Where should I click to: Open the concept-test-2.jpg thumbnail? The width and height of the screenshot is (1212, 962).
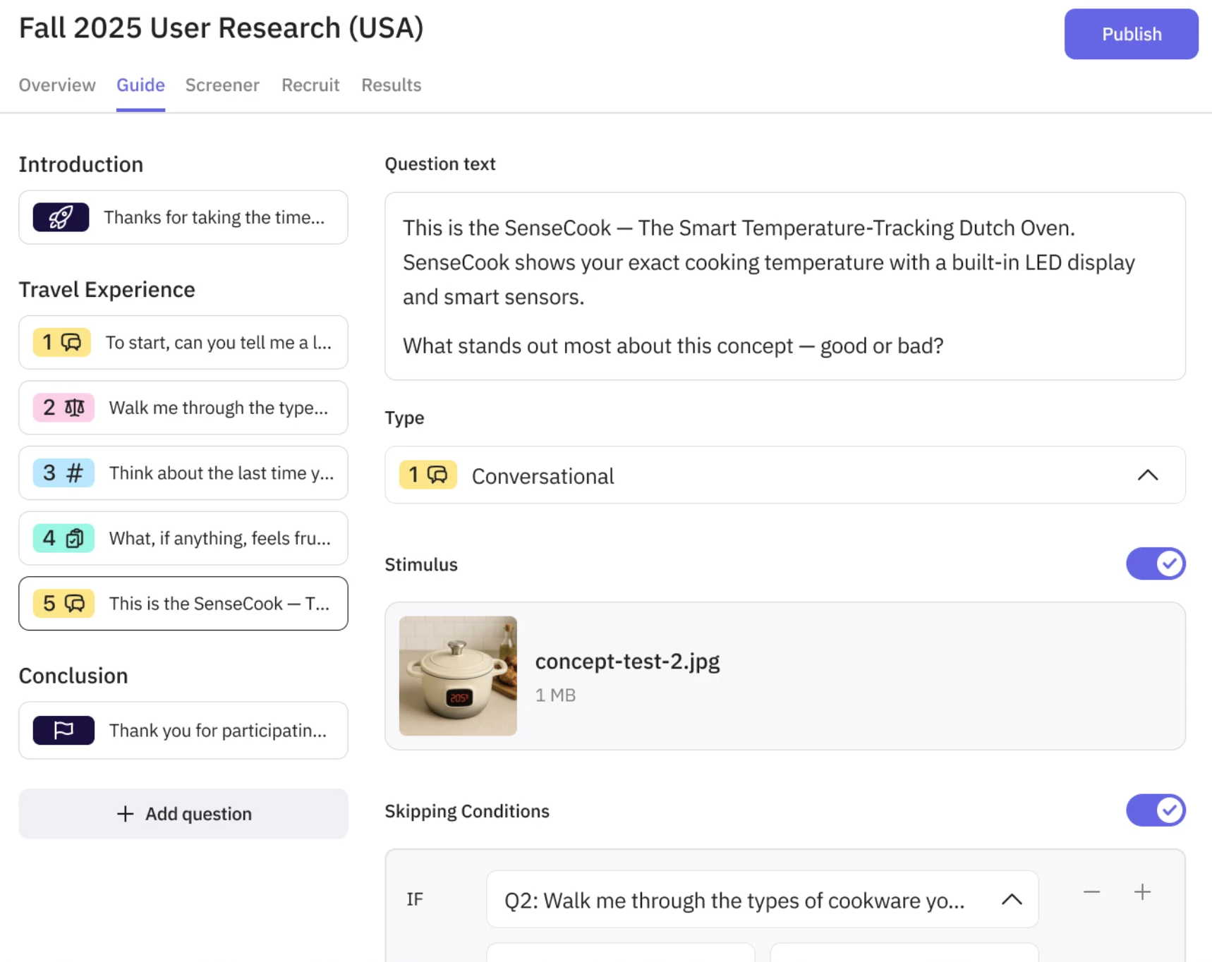click(458, 676)
